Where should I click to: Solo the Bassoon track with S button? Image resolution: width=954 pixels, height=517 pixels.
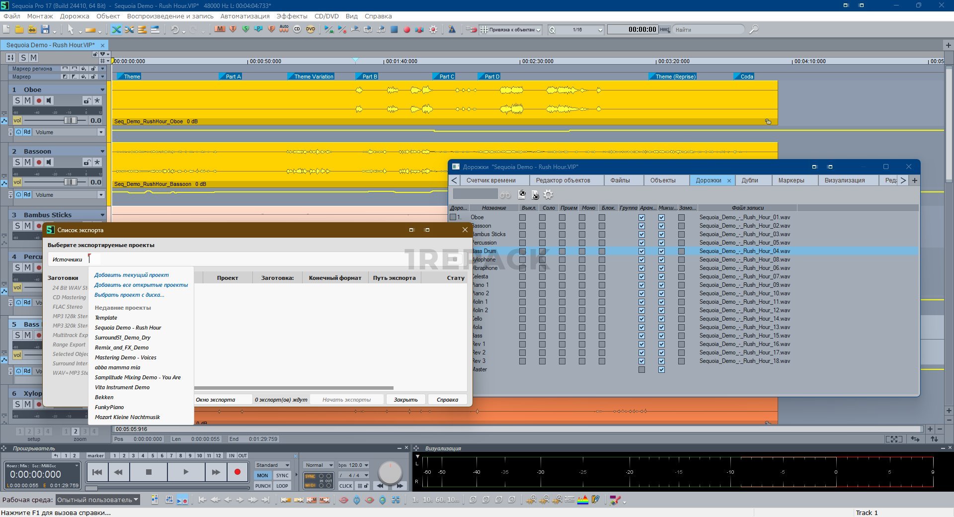point(17,162)
